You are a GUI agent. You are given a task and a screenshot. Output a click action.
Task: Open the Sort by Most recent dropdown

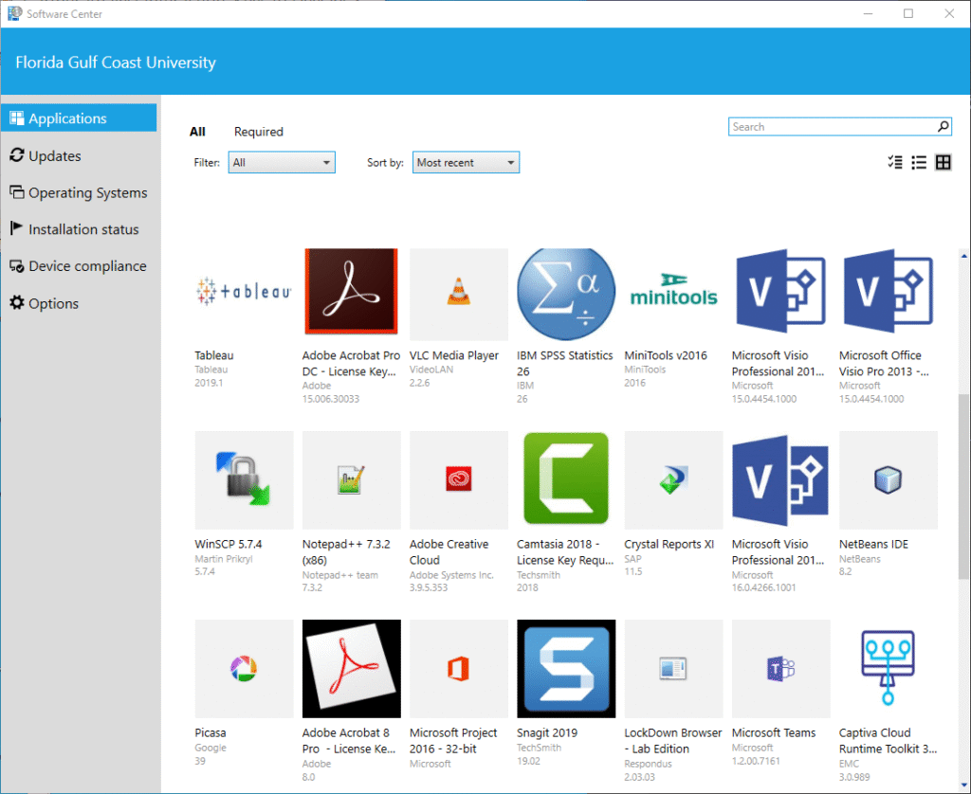pos(466,163)
